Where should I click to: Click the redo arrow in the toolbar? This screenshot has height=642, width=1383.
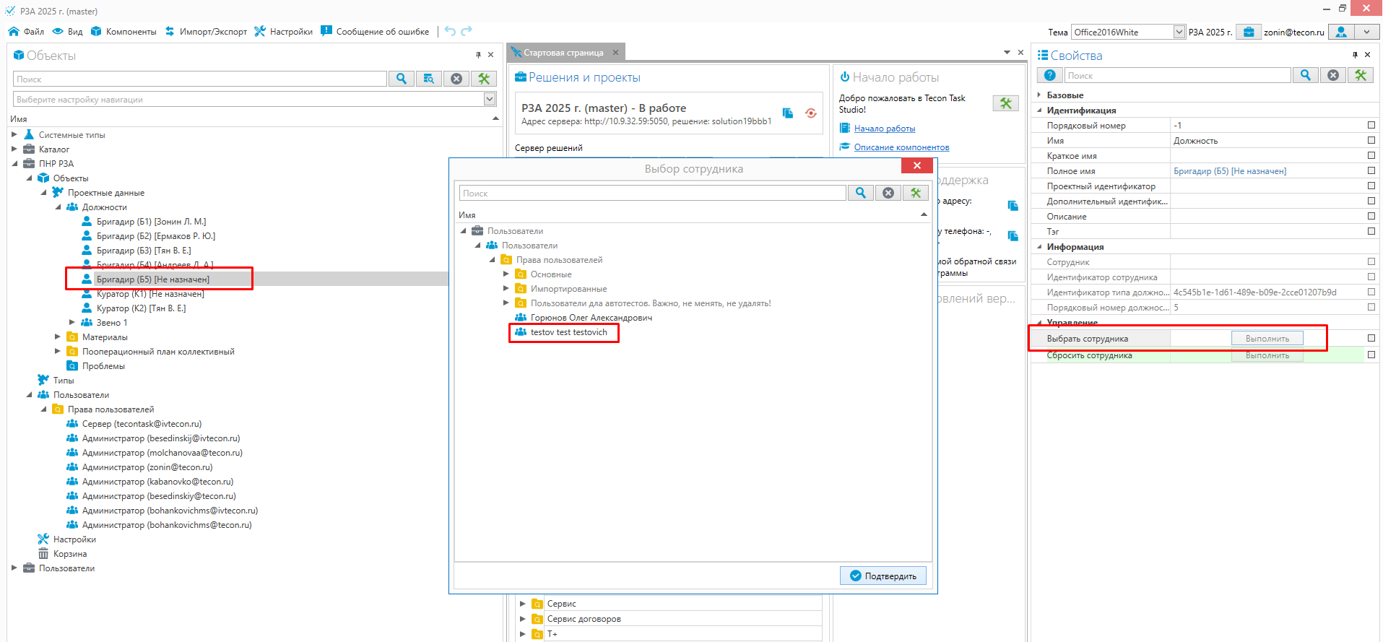coord(467,31)
